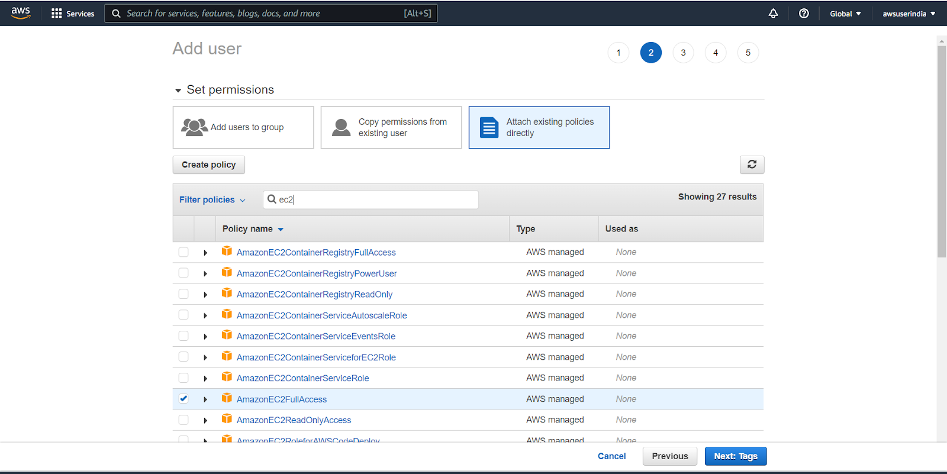Viewport: 947px width, 474px height.
Task: Click the Add users to group icon
Action: [194, 127]
